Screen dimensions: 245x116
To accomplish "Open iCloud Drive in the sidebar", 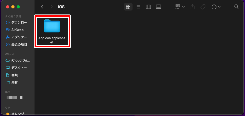I will 17,60.
